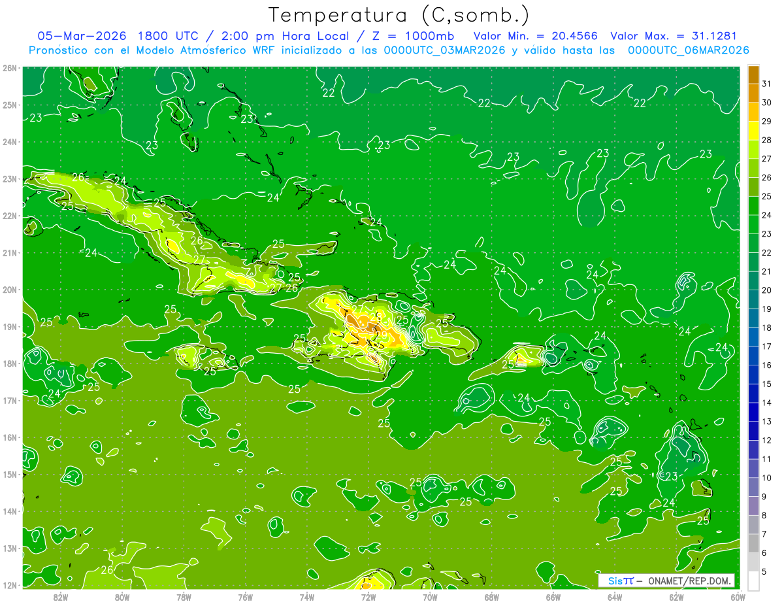
Task: Click the "64W" longitude axis label
Action: pyautogui.click(x=615, y=597)
